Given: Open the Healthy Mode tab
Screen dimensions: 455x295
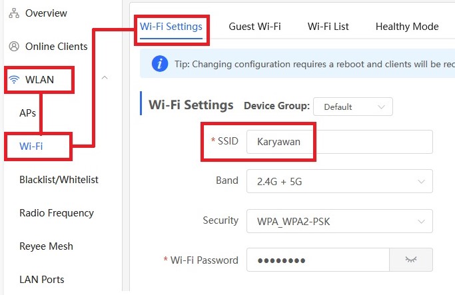Looking at the screenshot, I should pyautogui.click(x=407, y=27).
